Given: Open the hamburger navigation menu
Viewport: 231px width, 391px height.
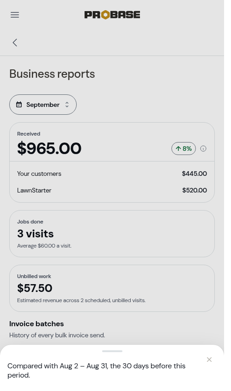Looking at the screenshot, I should (x=15, y=15).
